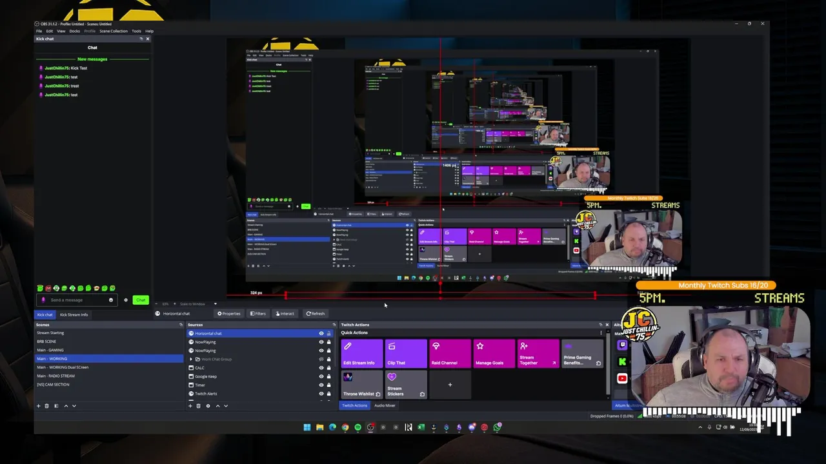Open the Scene Collection menu

[114, 31]
